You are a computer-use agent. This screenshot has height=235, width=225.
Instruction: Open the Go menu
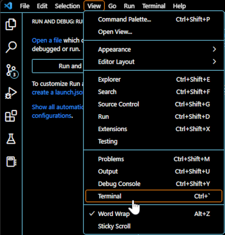[112, 6]
